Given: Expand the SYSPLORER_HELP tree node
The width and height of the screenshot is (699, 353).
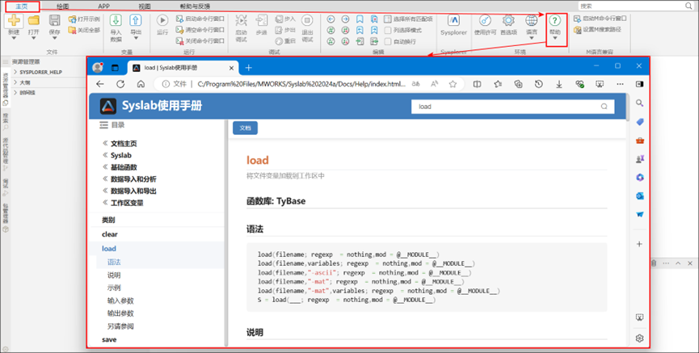Looking at the screenshot, I should [15, 72].
